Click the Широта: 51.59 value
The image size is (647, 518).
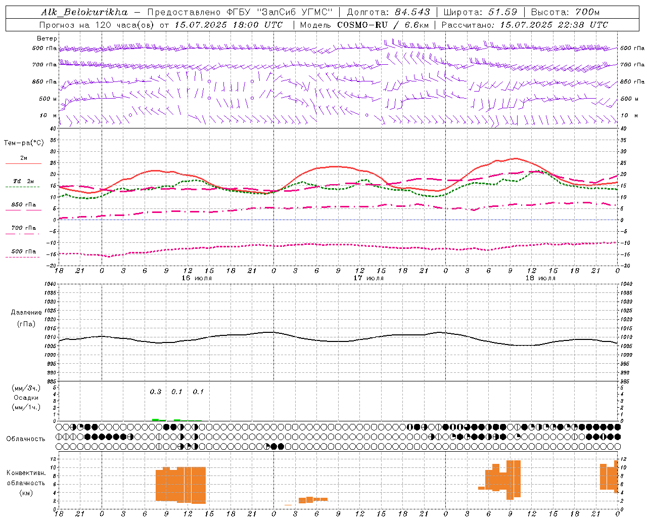pyautogui.click(x=480, y=12)
